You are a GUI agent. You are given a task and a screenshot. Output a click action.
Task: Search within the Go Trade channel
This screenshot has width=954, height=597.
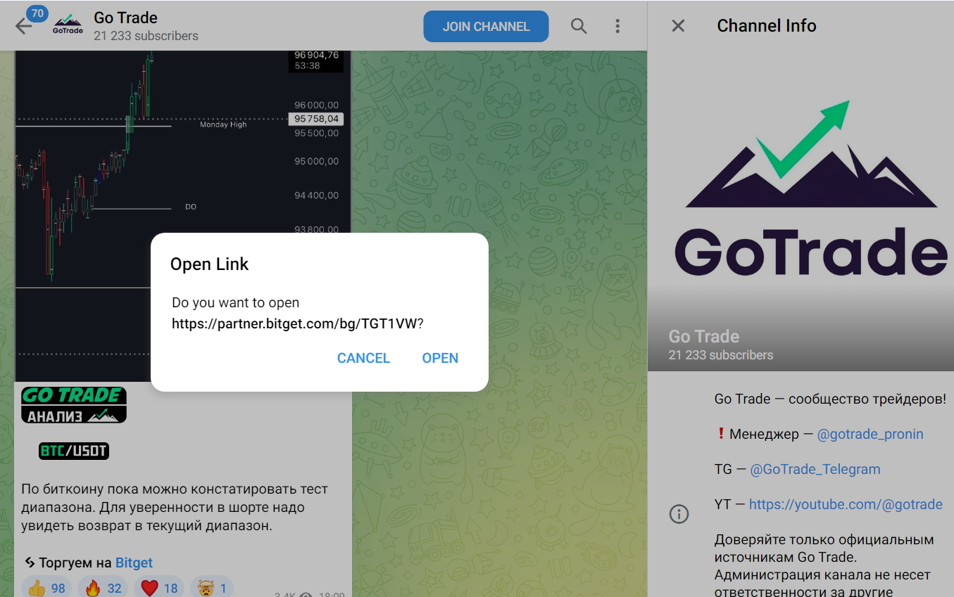pos(579,26)
